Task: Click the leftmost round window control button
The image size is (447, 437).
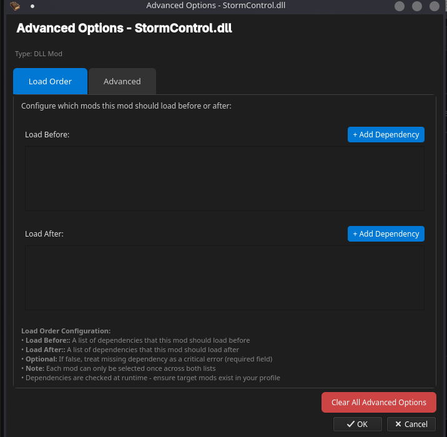Action: tap(400, 6)
